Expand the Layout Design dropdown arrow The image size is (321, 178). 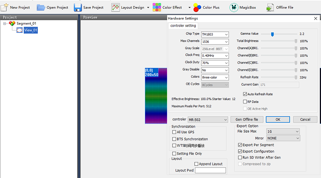(x=148, y=8)
